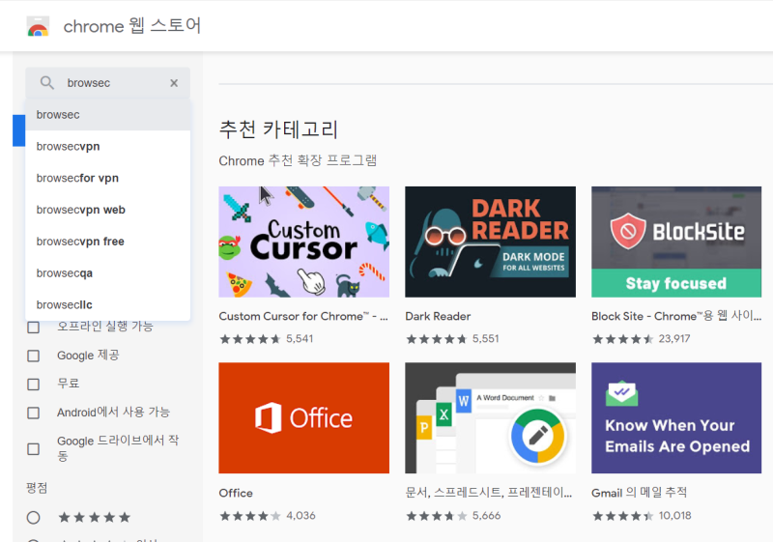Choose the 'browsecvpn free' suggestion

click(107, 242)
